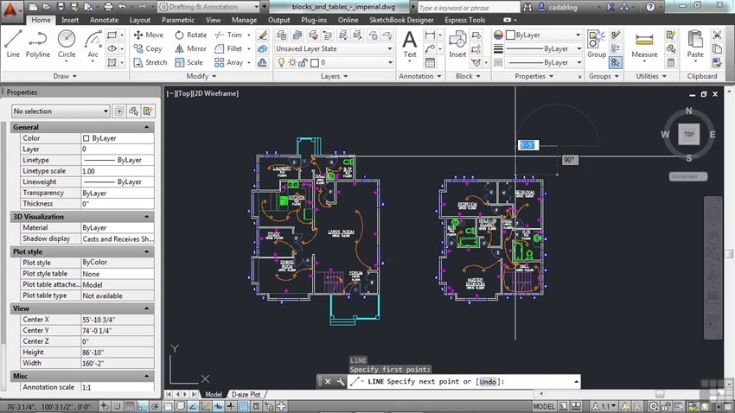Screen dimensions: 735x413
Task: Toggle PICKADD mode in Properties palette
Action: (120, 111)
